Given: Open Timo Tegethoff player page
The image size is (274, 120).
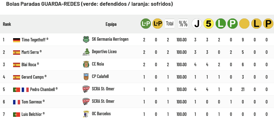Looking at the screenshot, I should pos(33,40).
